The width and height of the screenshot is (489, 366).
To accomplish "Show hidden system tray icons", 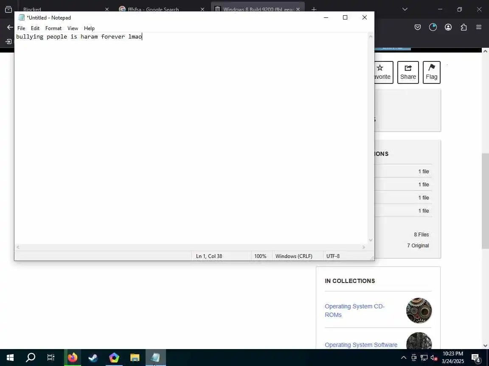I will 404,358.
